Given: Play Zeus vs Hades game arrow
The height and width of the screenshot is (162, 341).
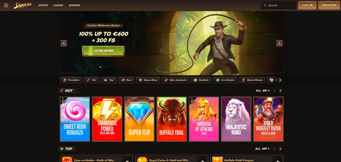Looking at the screenshot, I should (x=128, y=160).
